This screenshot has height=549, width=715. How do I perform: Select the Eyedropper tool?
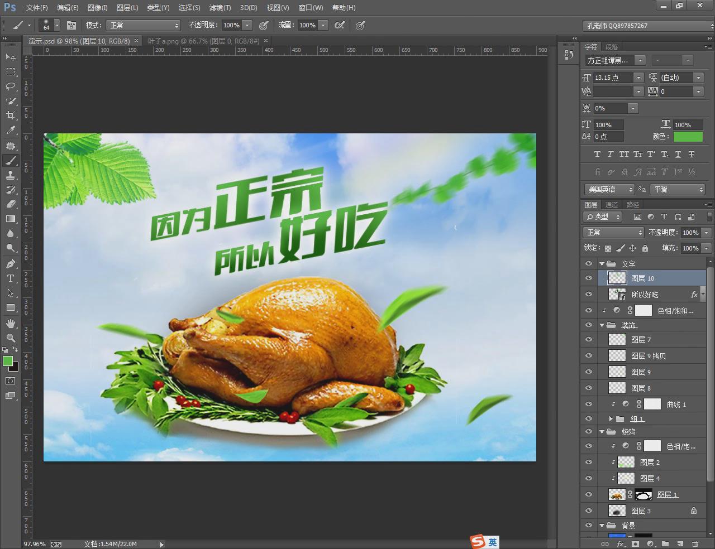click(x=11, y=130)
